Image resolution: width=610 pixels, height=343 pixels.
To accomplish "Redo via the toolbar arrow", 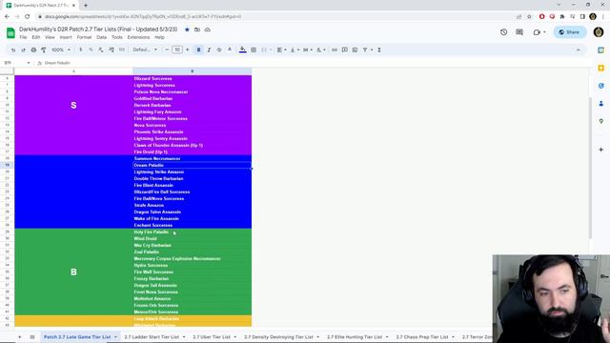I will [23, 50].
